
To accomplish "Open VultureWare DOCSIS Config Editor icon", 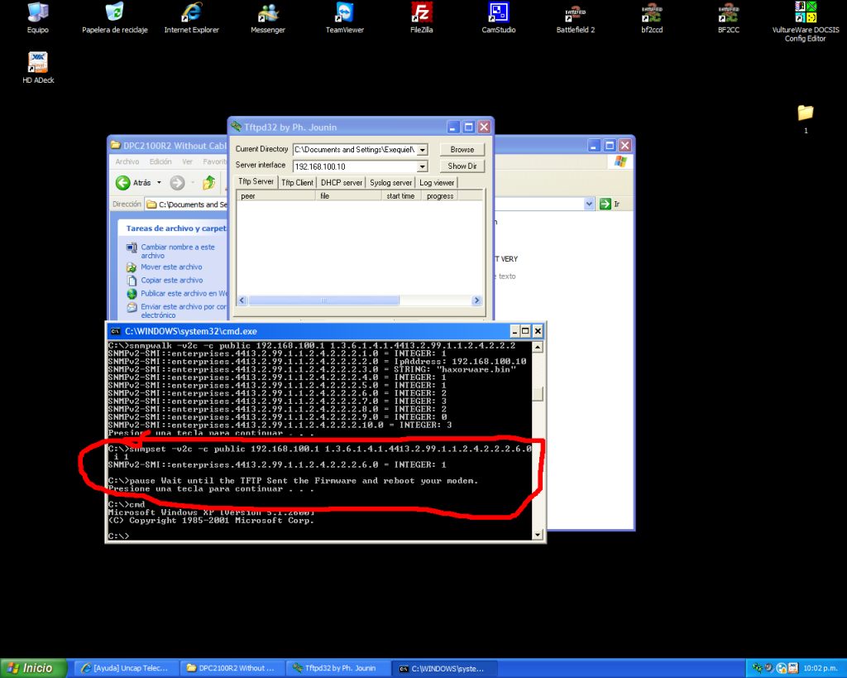I will (x=805, y=13).
